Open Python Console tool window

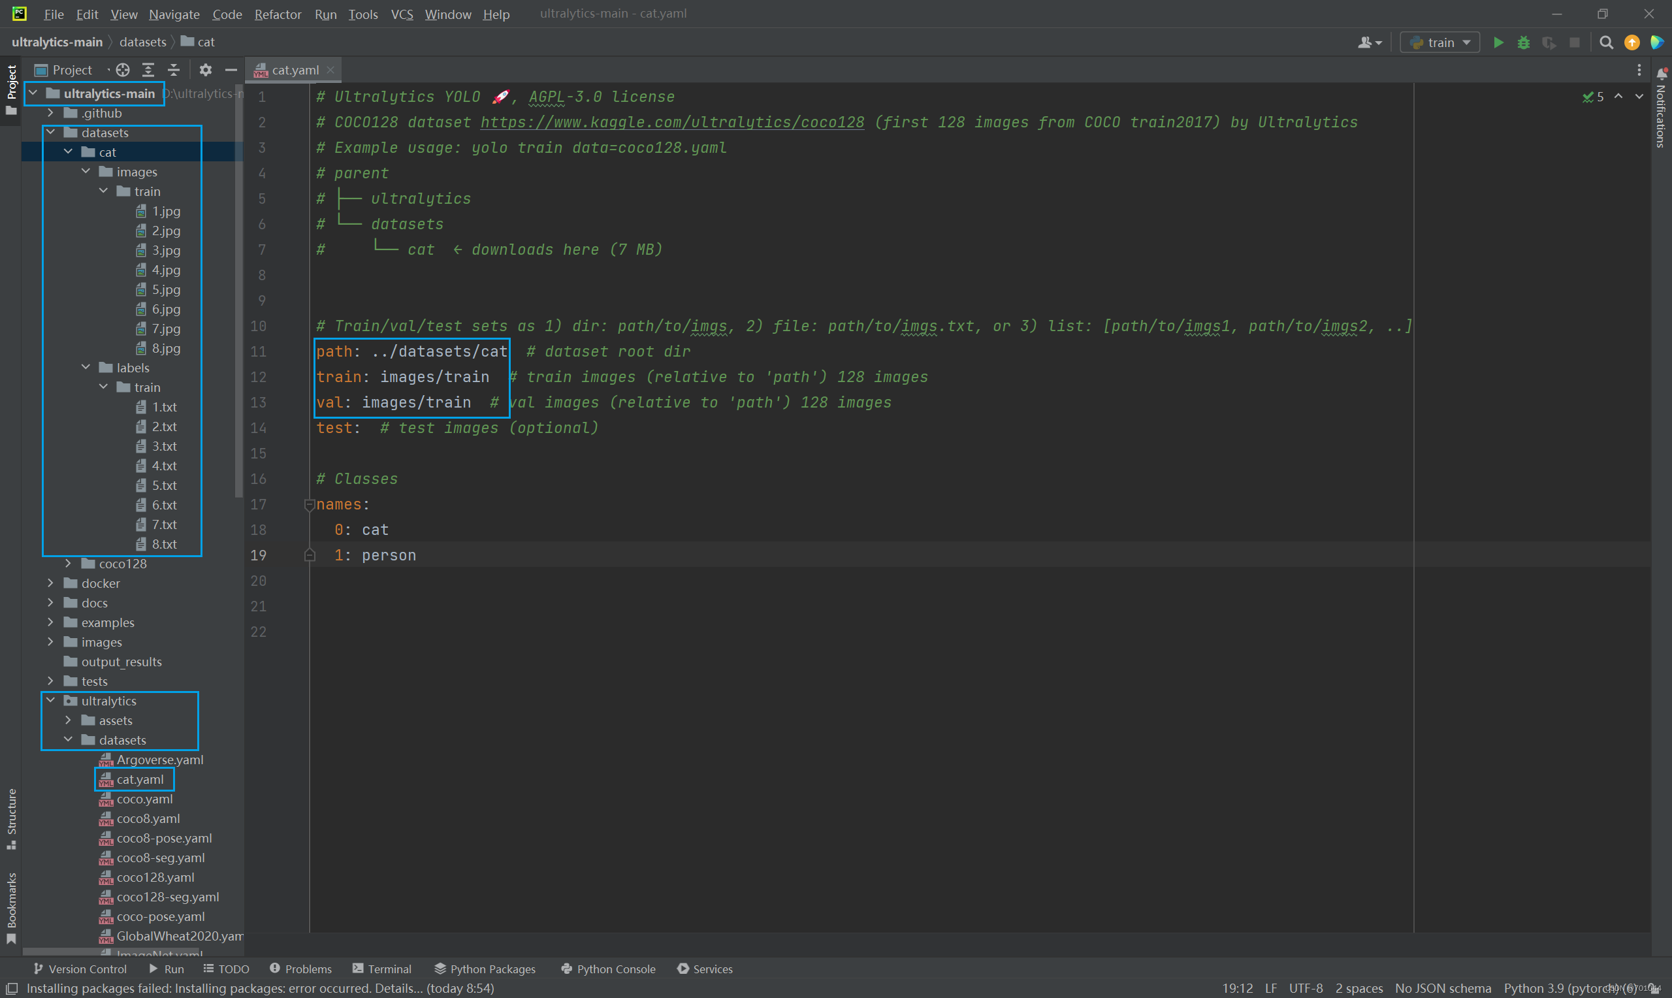pyautogui.click(x=608, y=969)
